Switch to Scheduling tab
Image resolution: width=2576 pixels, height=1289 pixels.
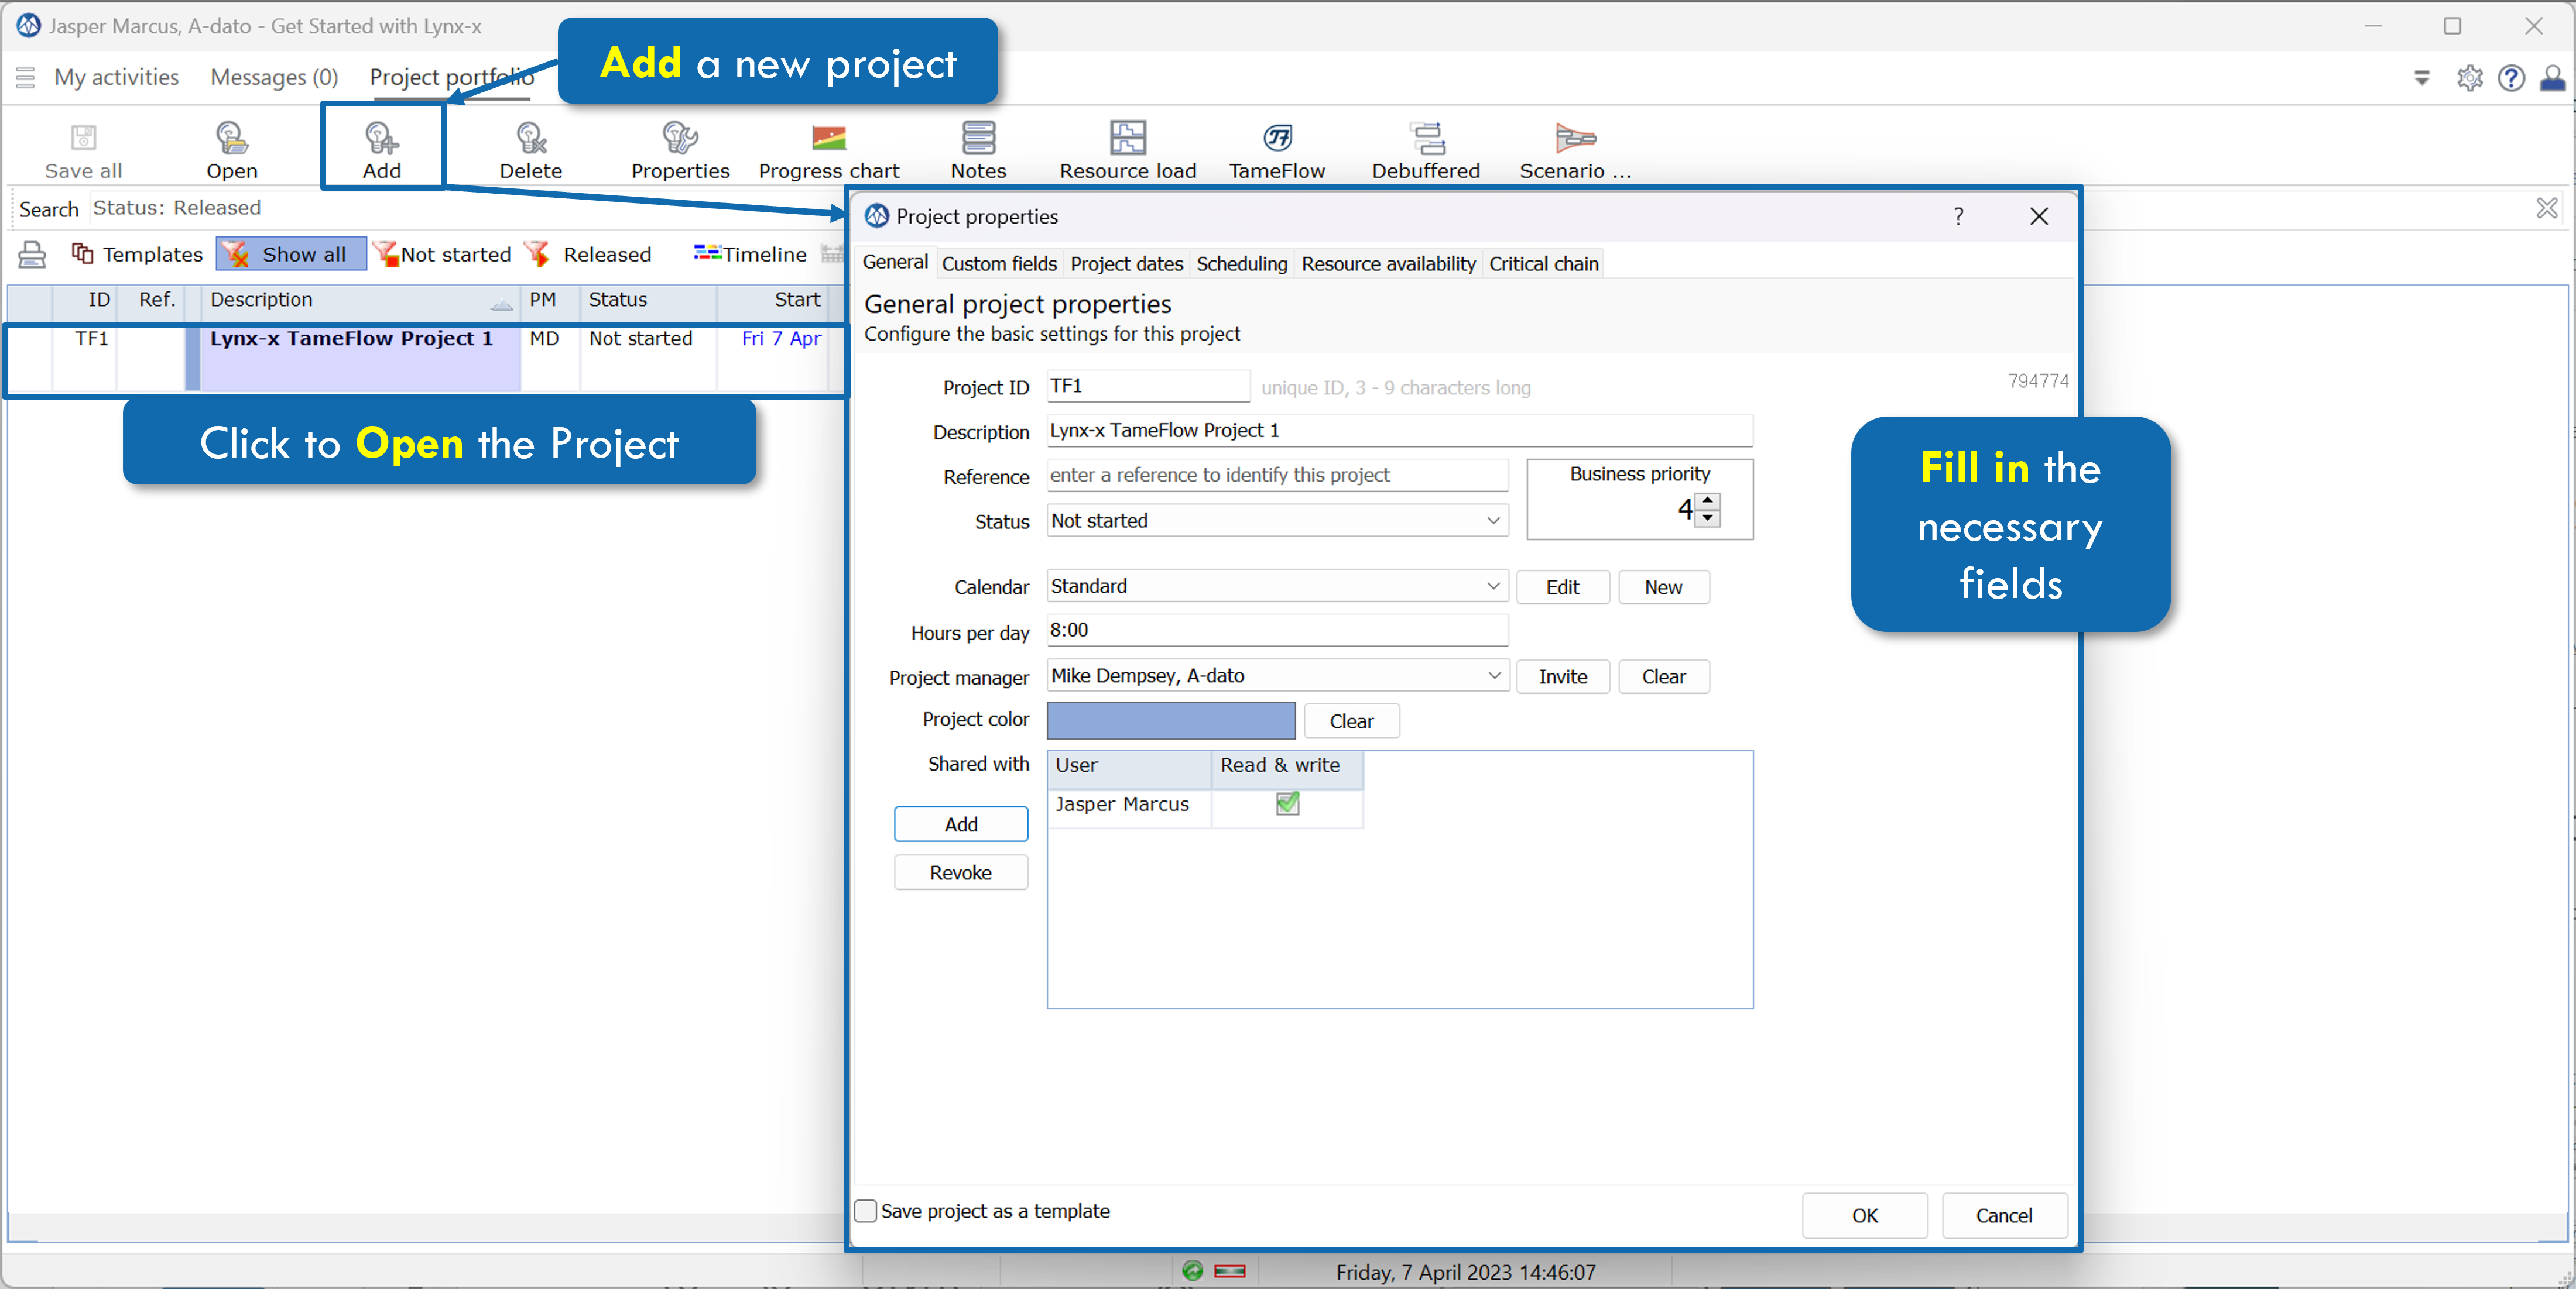(1241, 264)
